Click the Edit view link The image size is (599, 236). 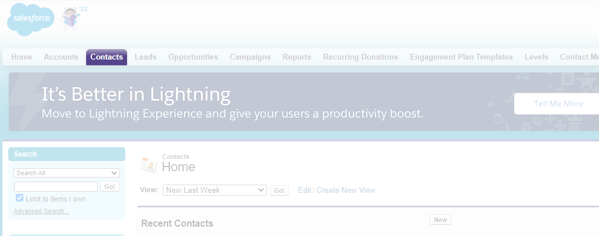304,190
